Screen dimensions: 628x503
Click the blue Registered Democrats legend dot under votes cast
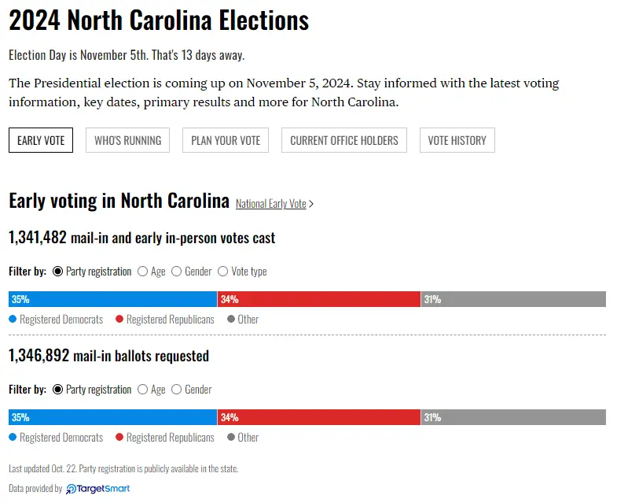point(13,320)
